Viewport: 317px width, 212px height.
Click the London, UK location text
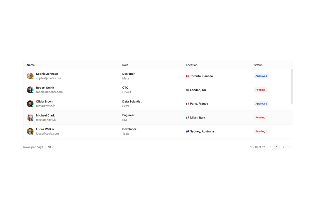pyautogui.click(x=198, y=90)
